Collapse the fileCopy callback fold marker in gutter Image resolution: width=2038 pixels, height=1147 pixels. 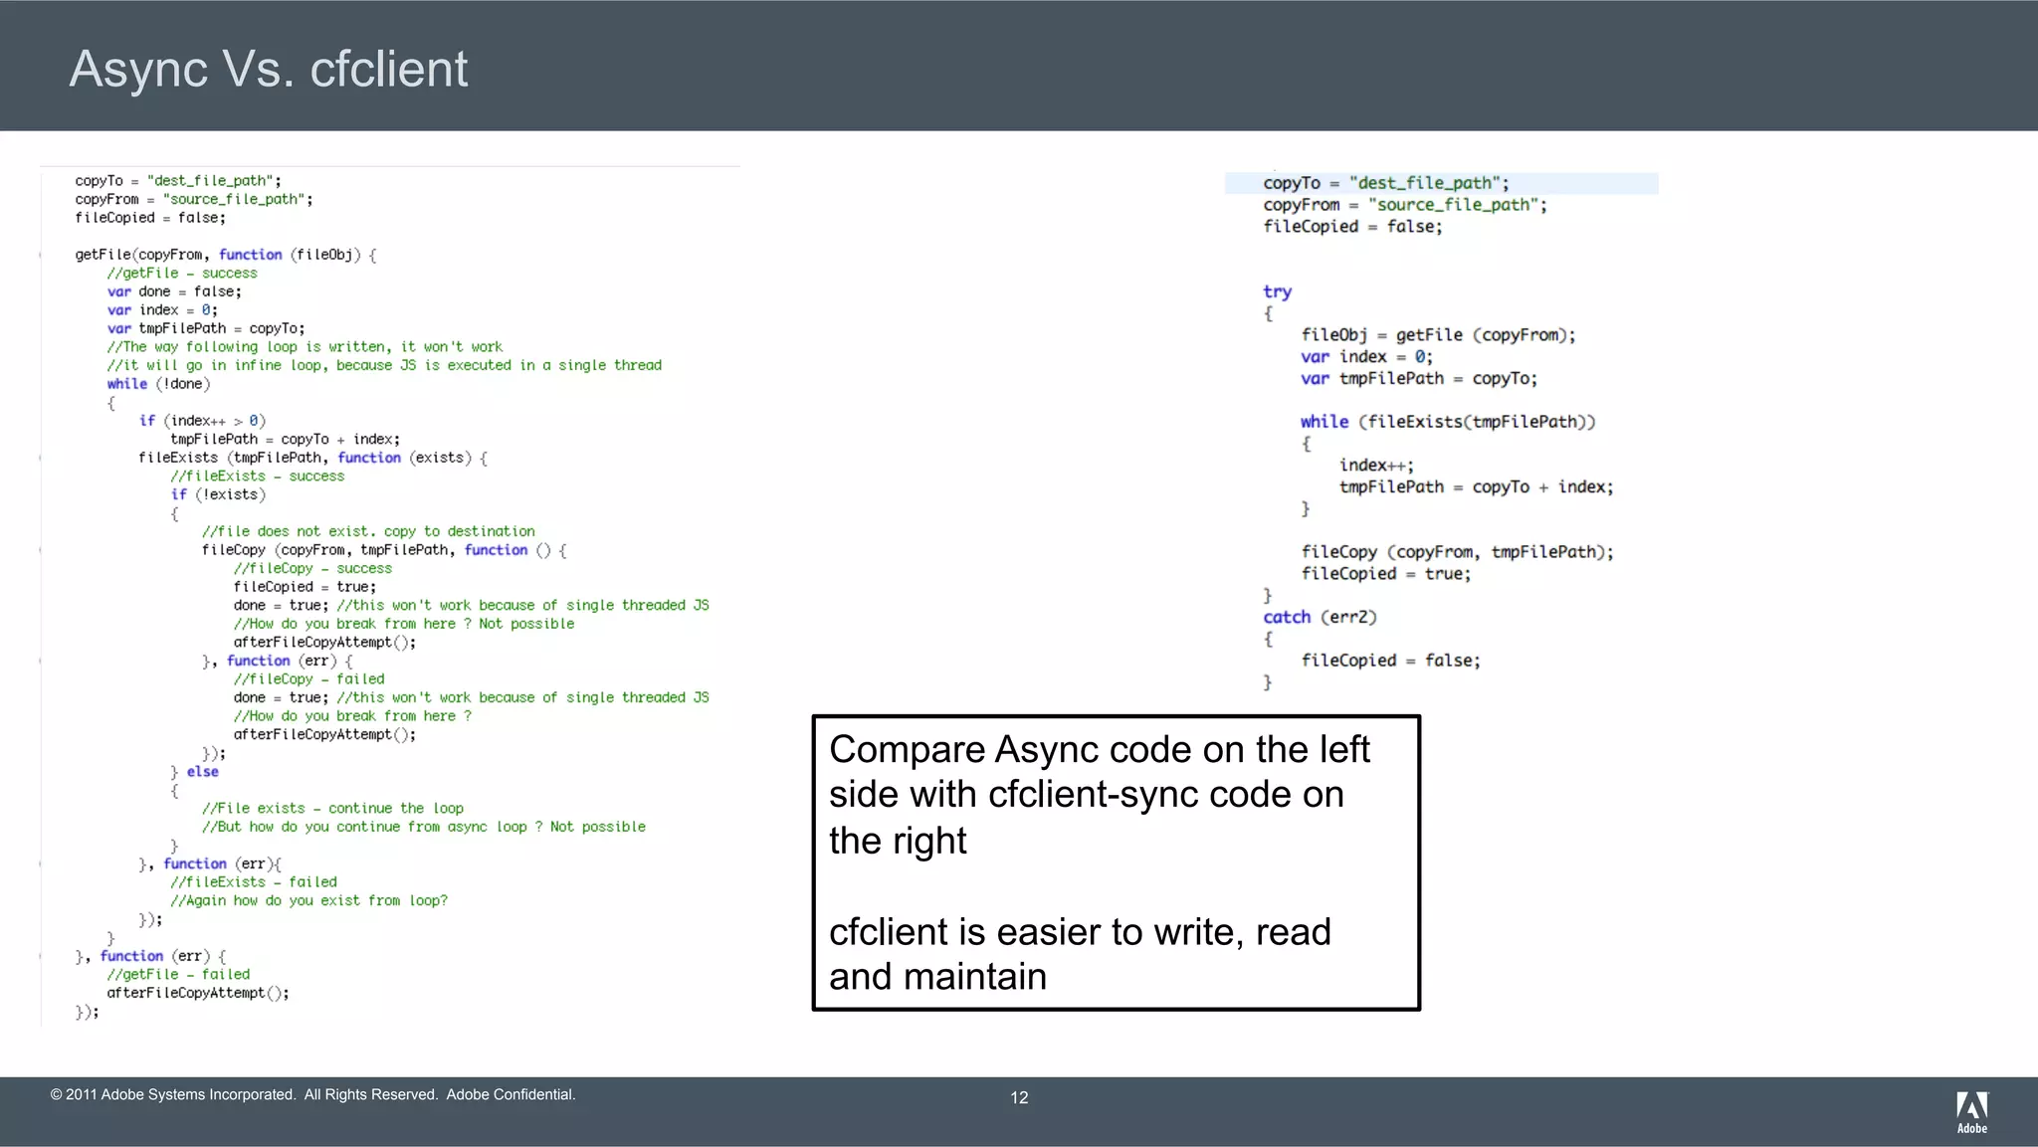click(41, 550)
